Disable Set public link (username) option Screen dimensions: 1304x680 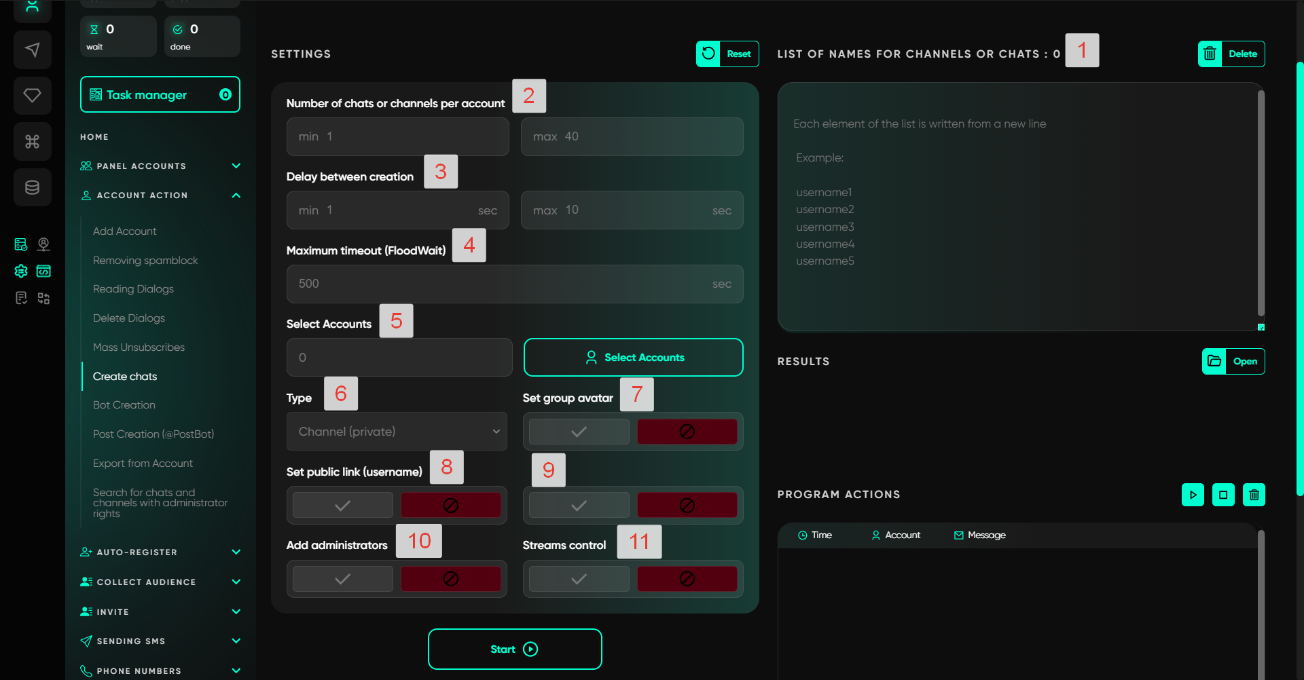coord(450,506)
